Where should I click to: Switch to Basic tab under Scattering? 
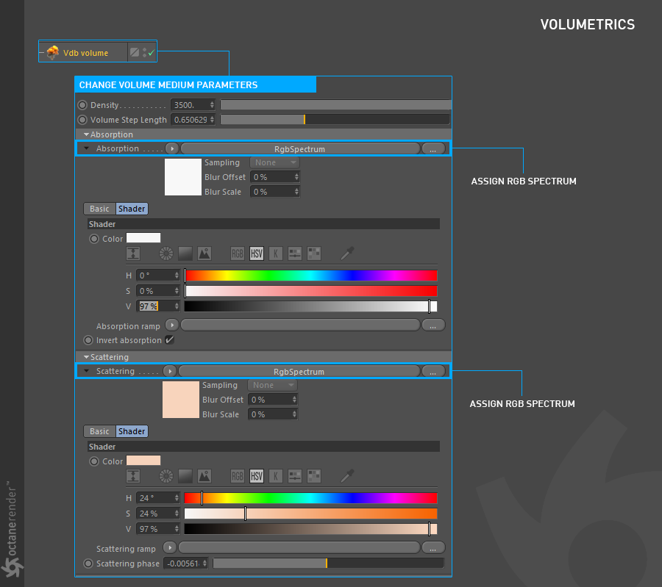click(x=99, y=431)
